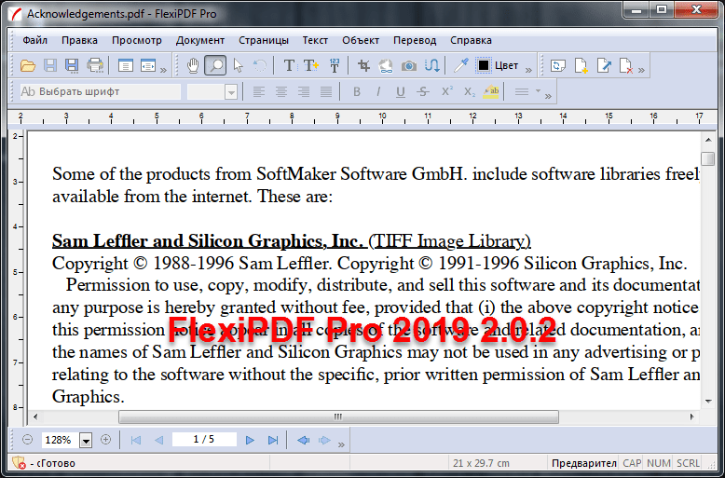Select the Text tool
Screen dimensions: 725x478
click(x=290, y=65)
